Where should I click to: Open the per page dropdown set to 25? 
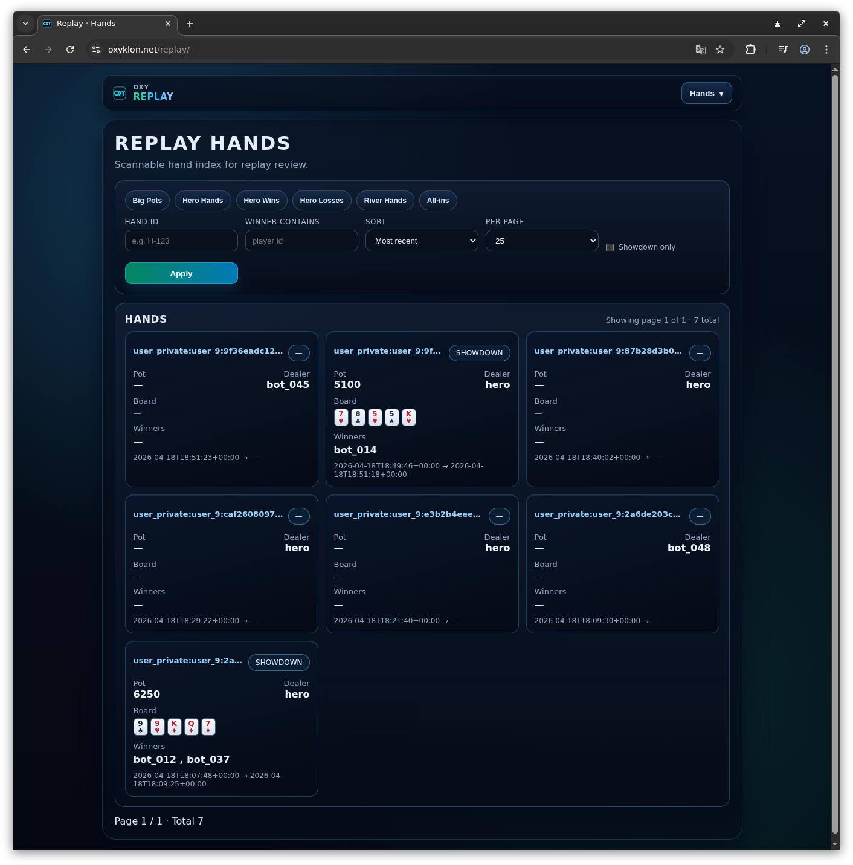click(x=541, y=241)
